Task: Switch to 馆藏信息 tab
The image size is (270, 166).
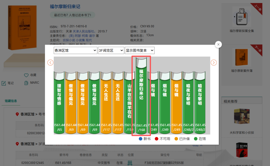Action: click(11, 101)
